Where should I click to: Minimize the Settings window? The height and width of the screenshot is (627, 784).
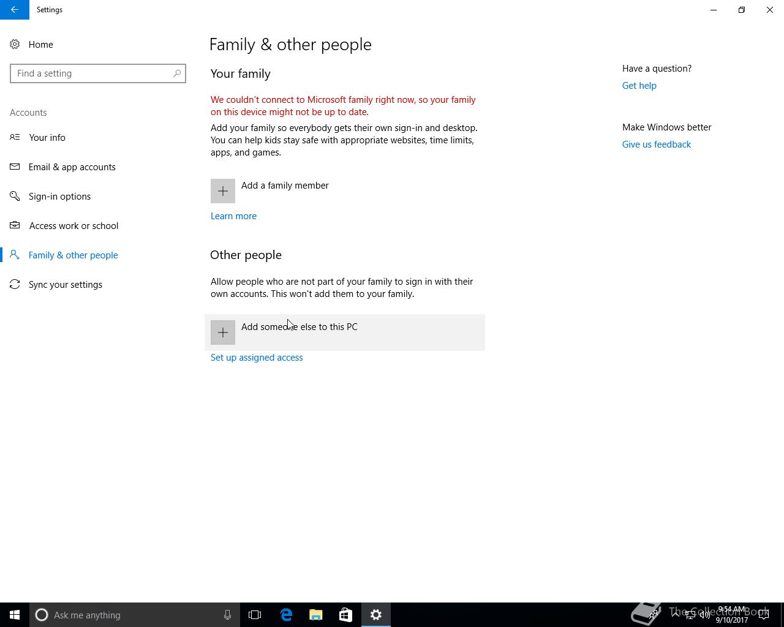click(714, 10)
